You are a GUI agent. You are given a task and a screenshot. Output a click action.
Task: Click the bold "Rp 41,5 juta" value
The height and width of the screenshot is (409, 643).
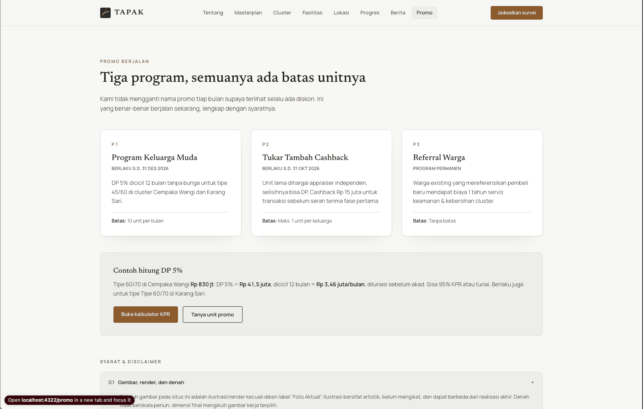pos(255,284)
